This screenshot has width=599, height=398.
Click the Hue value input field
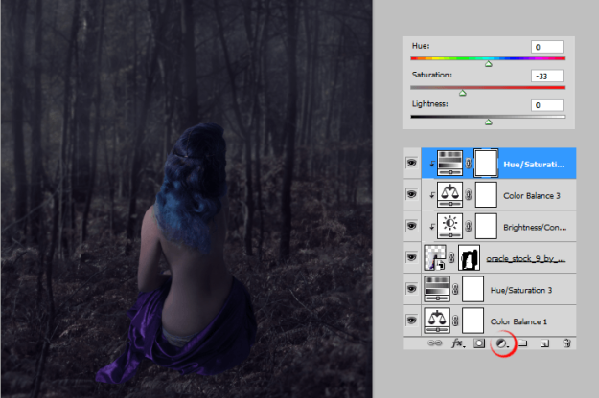click(546, 47)
